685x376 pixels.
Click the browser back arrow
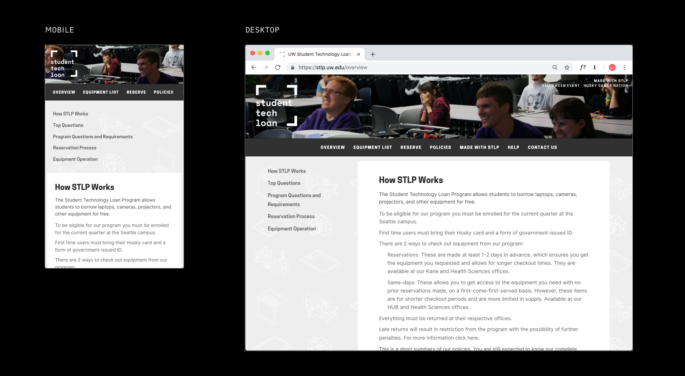coord(253,67)
